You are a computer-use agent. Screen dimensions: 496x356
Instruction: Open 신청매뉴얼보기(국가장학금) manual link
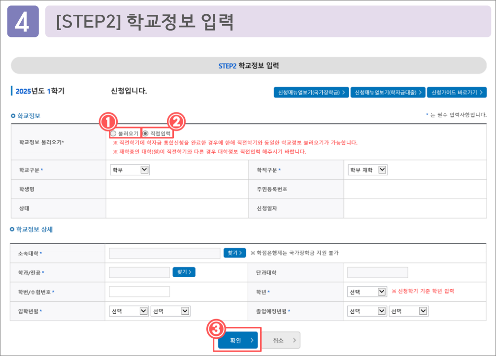click(x=312, y=92)
